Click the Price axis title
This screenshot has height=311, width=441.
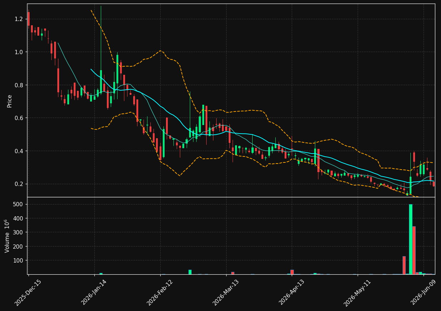click(x=10, y=101)
